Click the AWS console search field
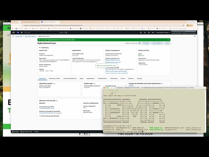 coord(46,32)
